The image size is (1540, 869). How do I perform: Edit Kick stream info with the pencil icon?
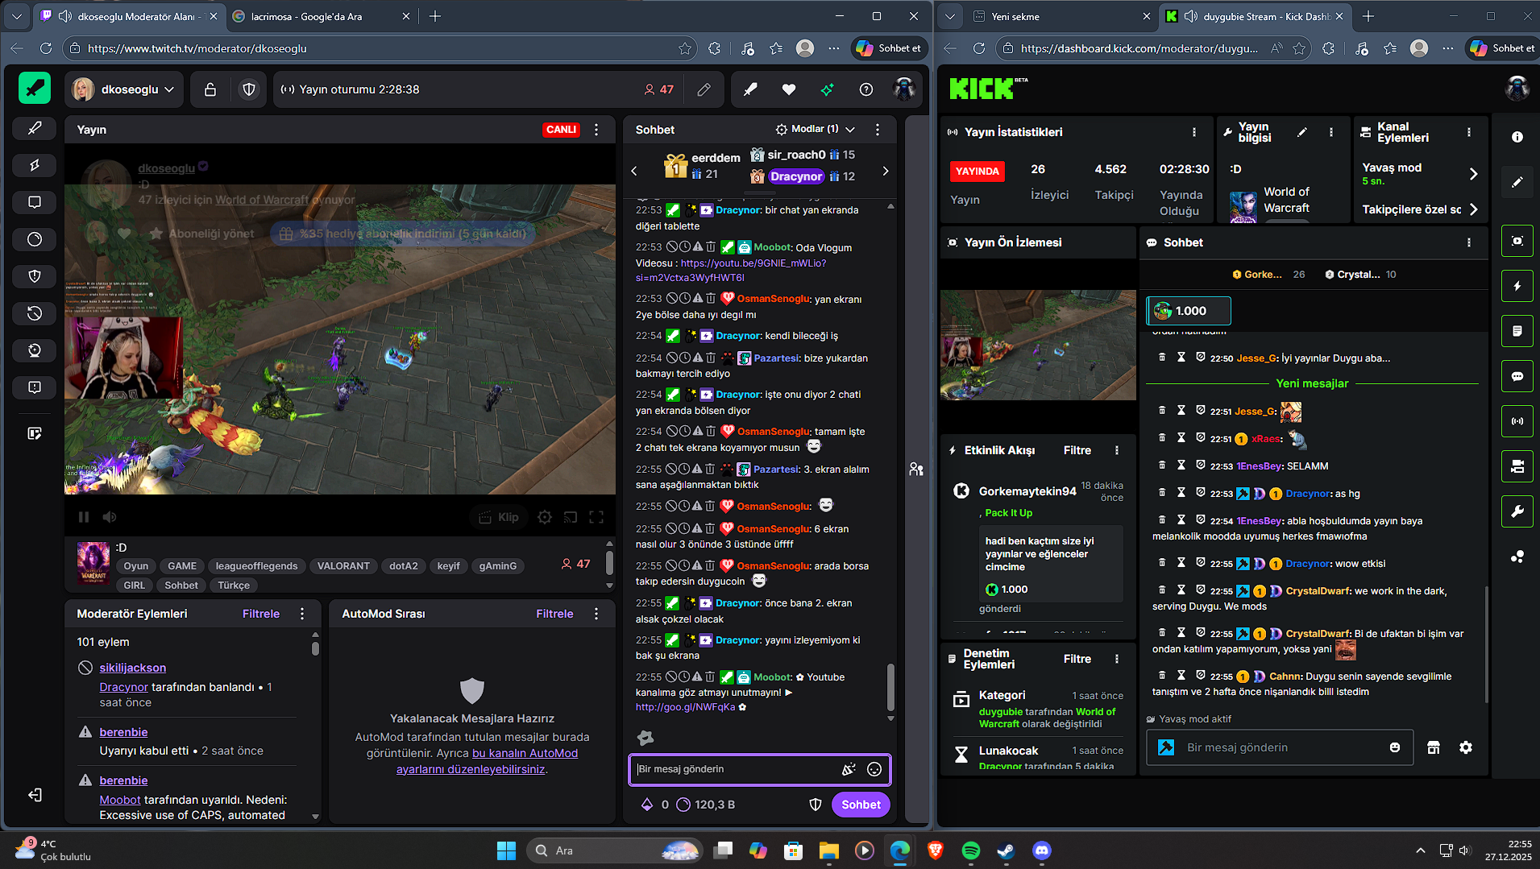(1302, 132)
